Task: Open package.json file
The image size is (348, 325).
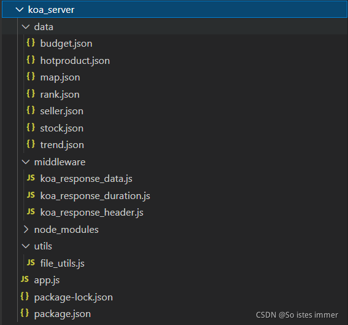Action: click(x=63, y=314)
